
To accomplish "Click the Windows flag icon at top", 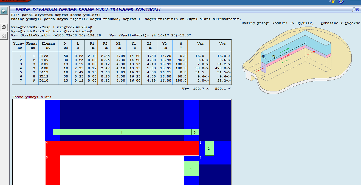I will pos(332,1).
